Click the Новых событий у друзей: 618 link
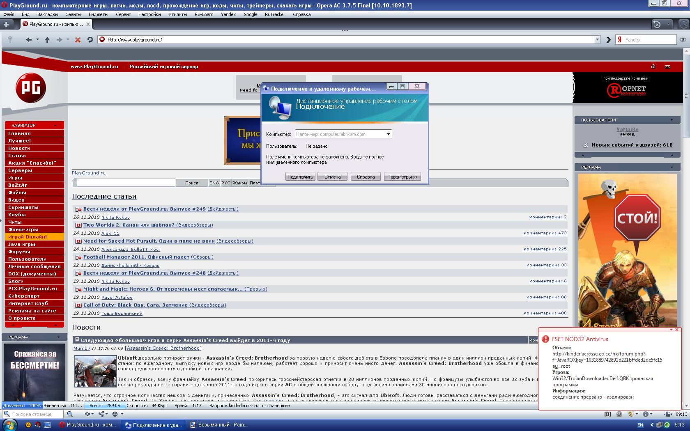The height and width of the screenshot is (431, 690). pyautogui.click(x=632, y=145)
